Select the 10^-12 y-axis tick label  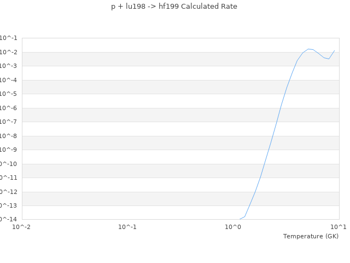[x=8, y=192]
